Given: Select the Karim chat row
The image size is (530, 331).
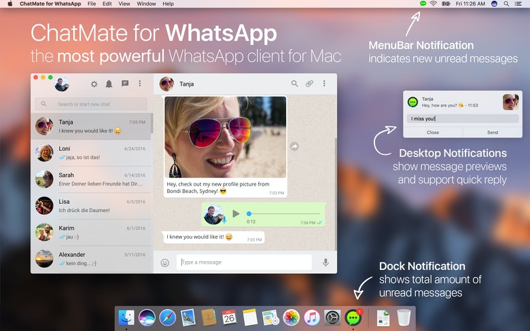Looking at the screenshot, I should [x=90, y=232].
